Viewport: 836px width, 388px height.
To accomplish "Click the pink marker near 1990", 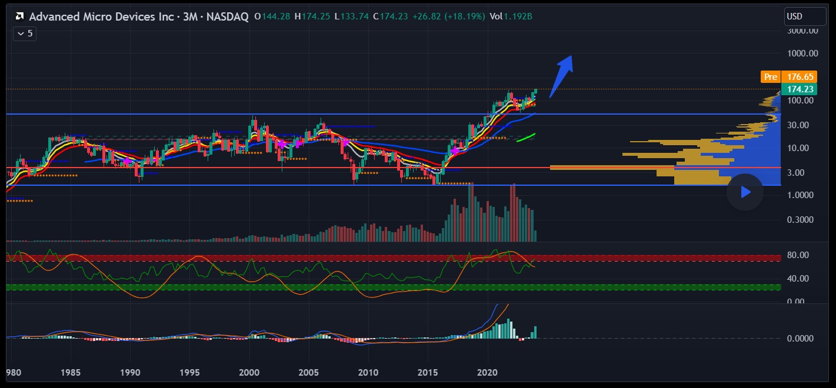I will pos(126,160).
